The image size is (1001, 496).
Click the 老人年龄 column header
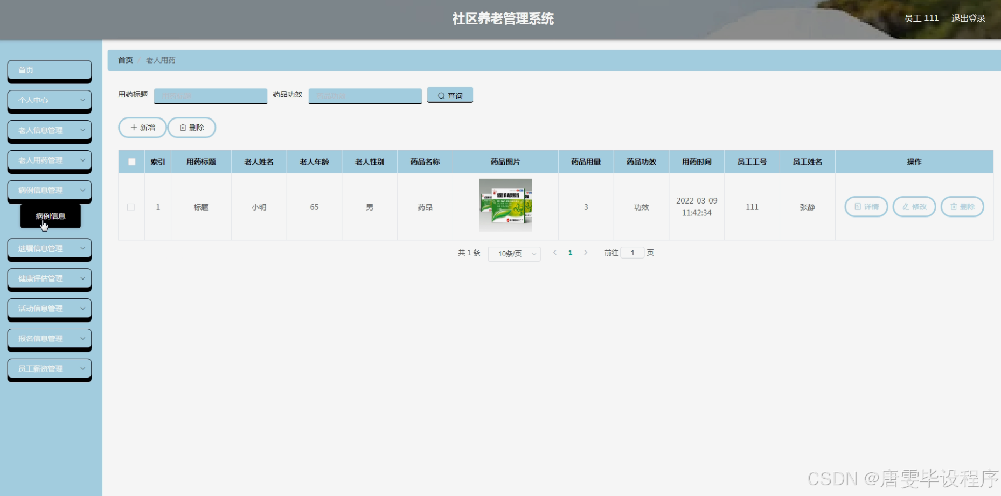(314, 162)
